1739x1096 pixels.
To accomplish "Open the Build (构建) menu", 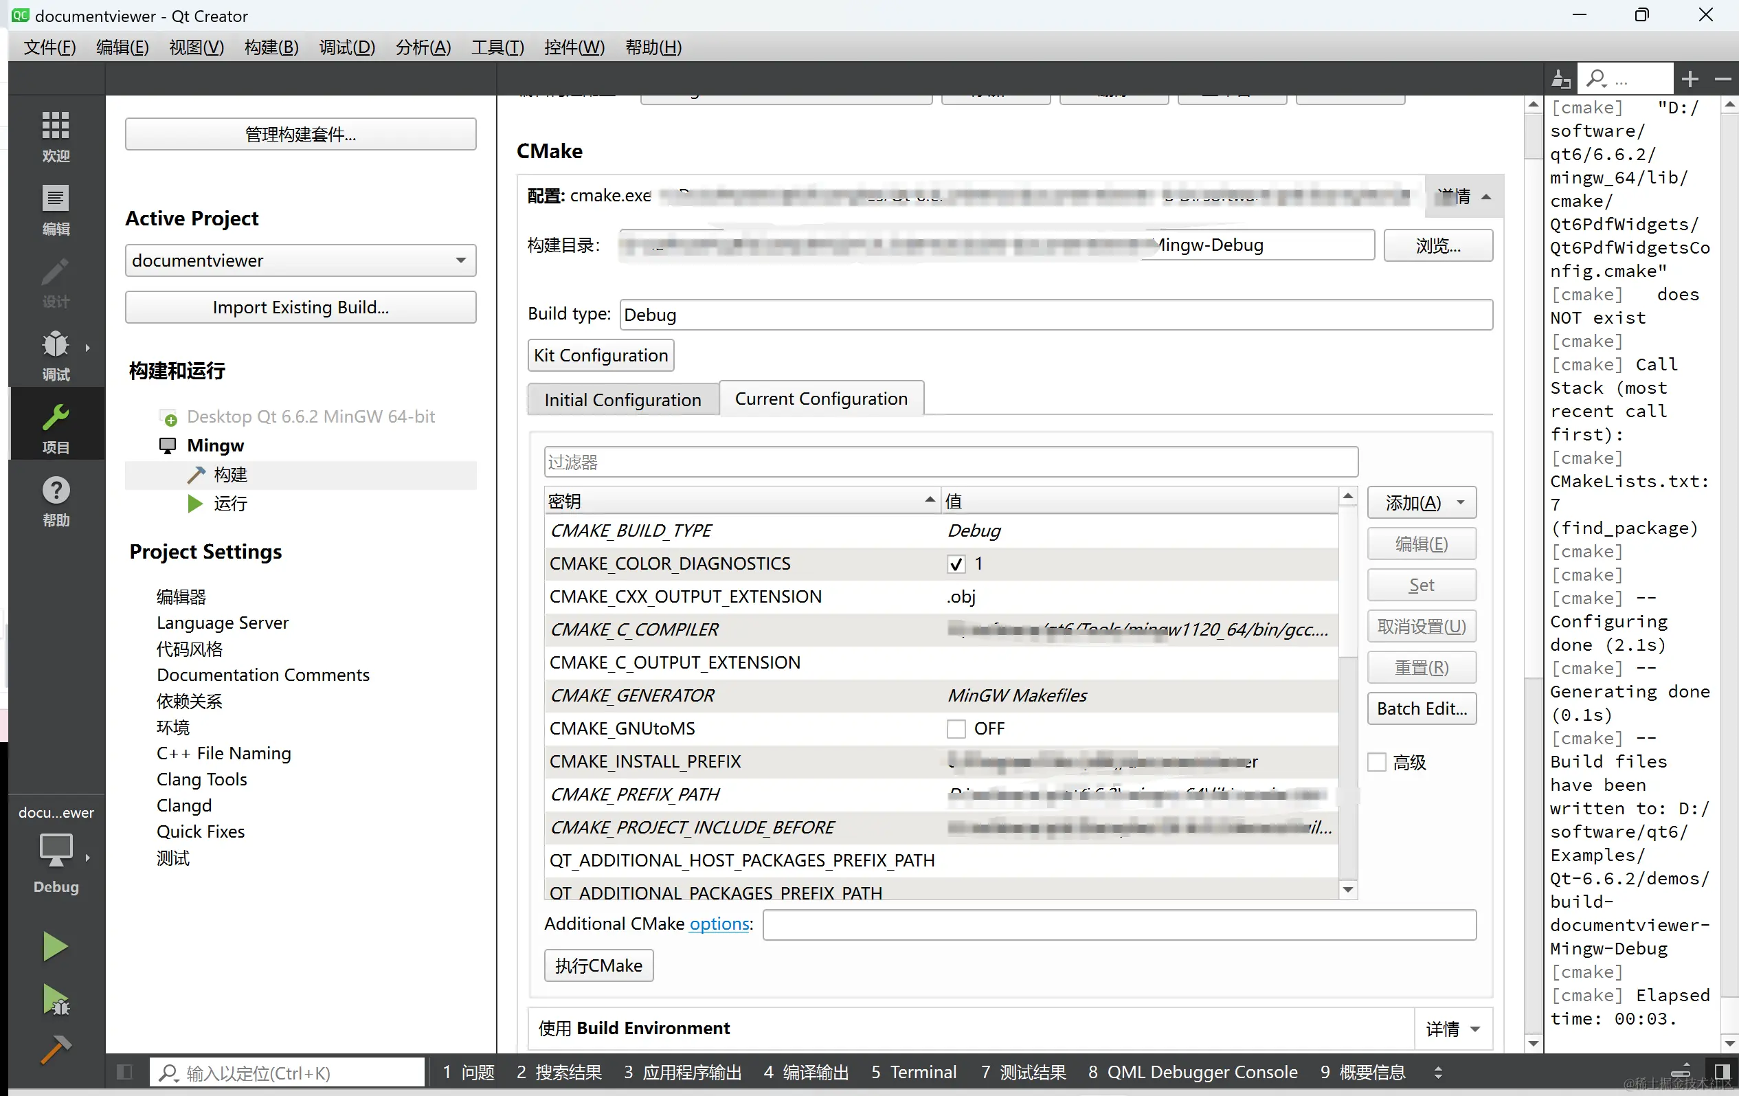I will (x=271, y=47).
